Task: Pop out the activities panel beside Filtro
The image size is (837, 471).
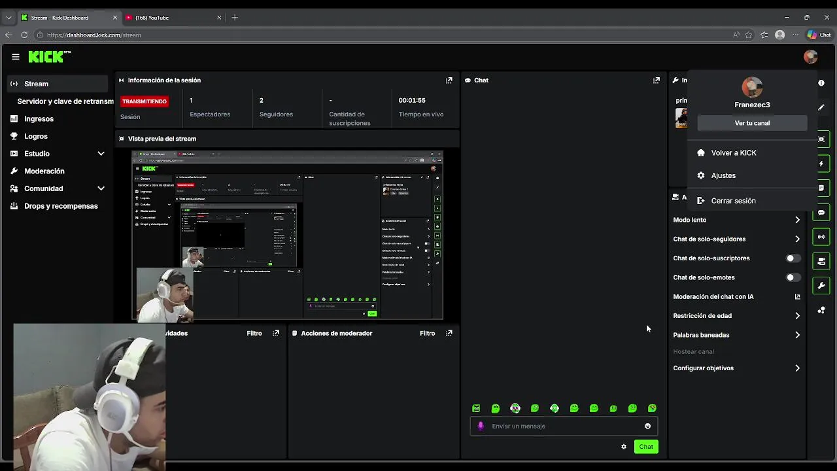Action: 275,333
